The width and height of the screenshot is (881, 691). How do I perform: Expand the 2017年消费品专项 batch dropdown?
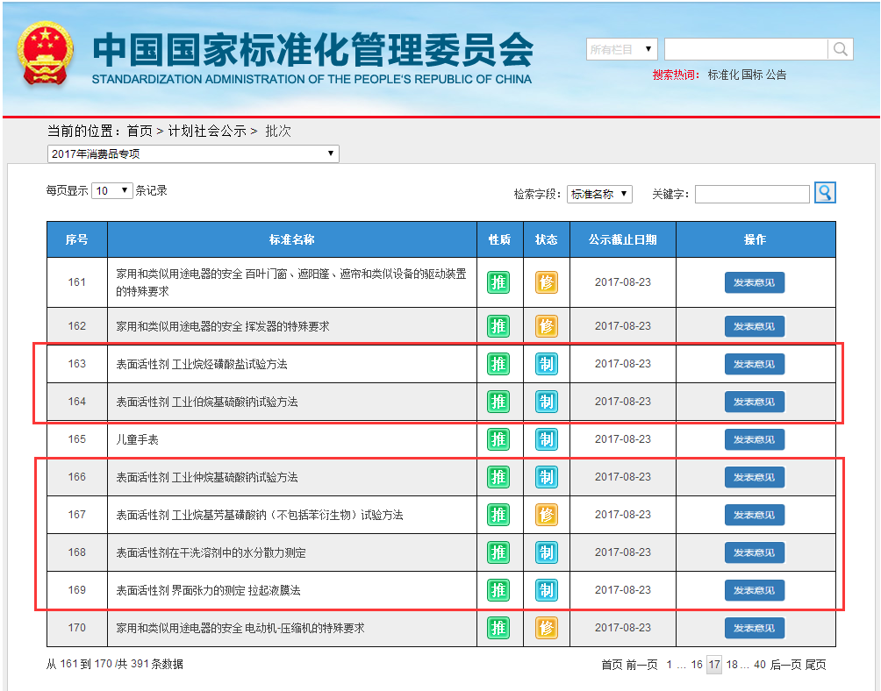pyautogui.click(x=193, y=154)
